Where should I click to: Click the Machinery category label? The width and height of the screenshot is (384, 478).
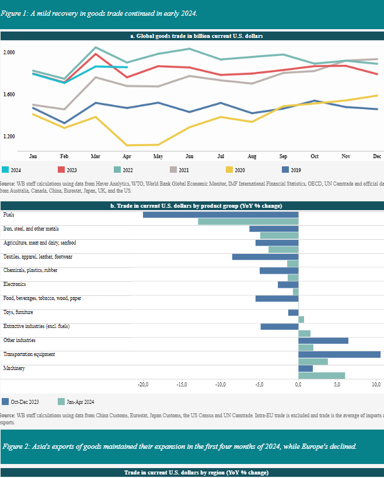[15, 368]
